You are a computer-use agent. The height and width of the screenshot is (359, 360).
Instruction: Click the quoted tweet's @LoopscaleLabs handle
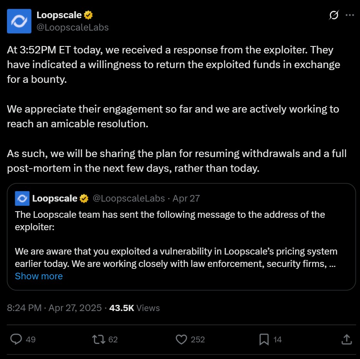pyautogui.click(x=129, y=198)
